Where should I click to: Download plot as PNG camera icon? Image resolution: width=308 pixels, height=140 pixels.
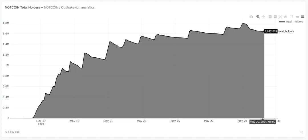click(251, 17)
